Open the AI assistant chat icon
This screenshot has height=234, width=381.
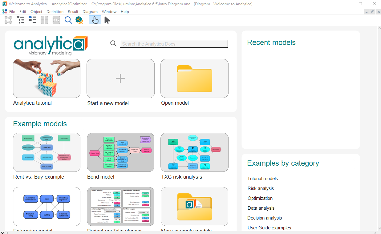point(79,20)
